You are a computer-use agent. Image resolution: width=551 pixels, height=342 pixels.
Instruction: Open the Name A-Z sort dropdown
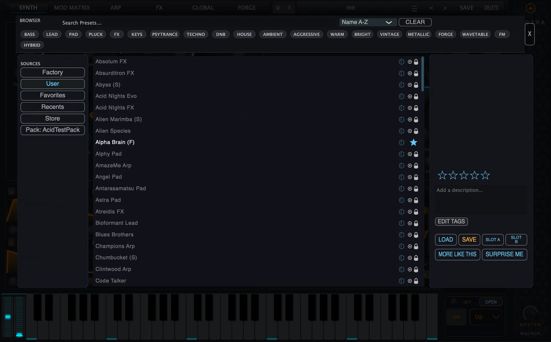(368, 22)
